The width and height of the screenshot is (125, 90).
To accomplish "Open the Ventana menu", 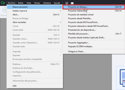I will 47,3.
